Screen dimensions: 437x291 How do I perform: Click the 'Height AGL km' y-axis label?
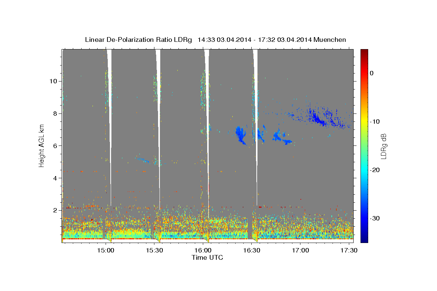click(x=42, y=146)
